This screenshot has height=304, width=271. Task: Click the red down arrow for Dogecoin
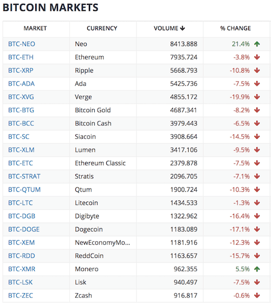click(x=257, y=229)
